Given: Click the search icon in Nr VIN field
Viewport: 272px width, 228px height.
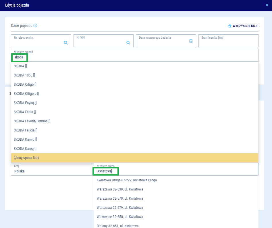Looking at the screenshot, I should click(x=128, y=43).
